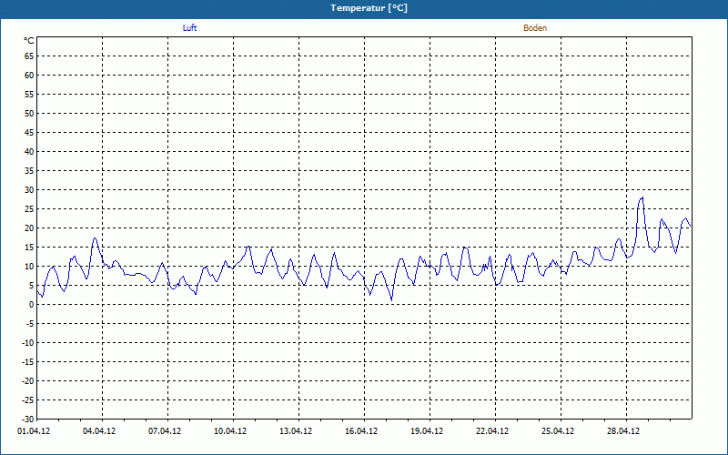This screenshot has height=455, width=728.
Task: Click the -15 y-axis value
Action: [x=27, y=361]
